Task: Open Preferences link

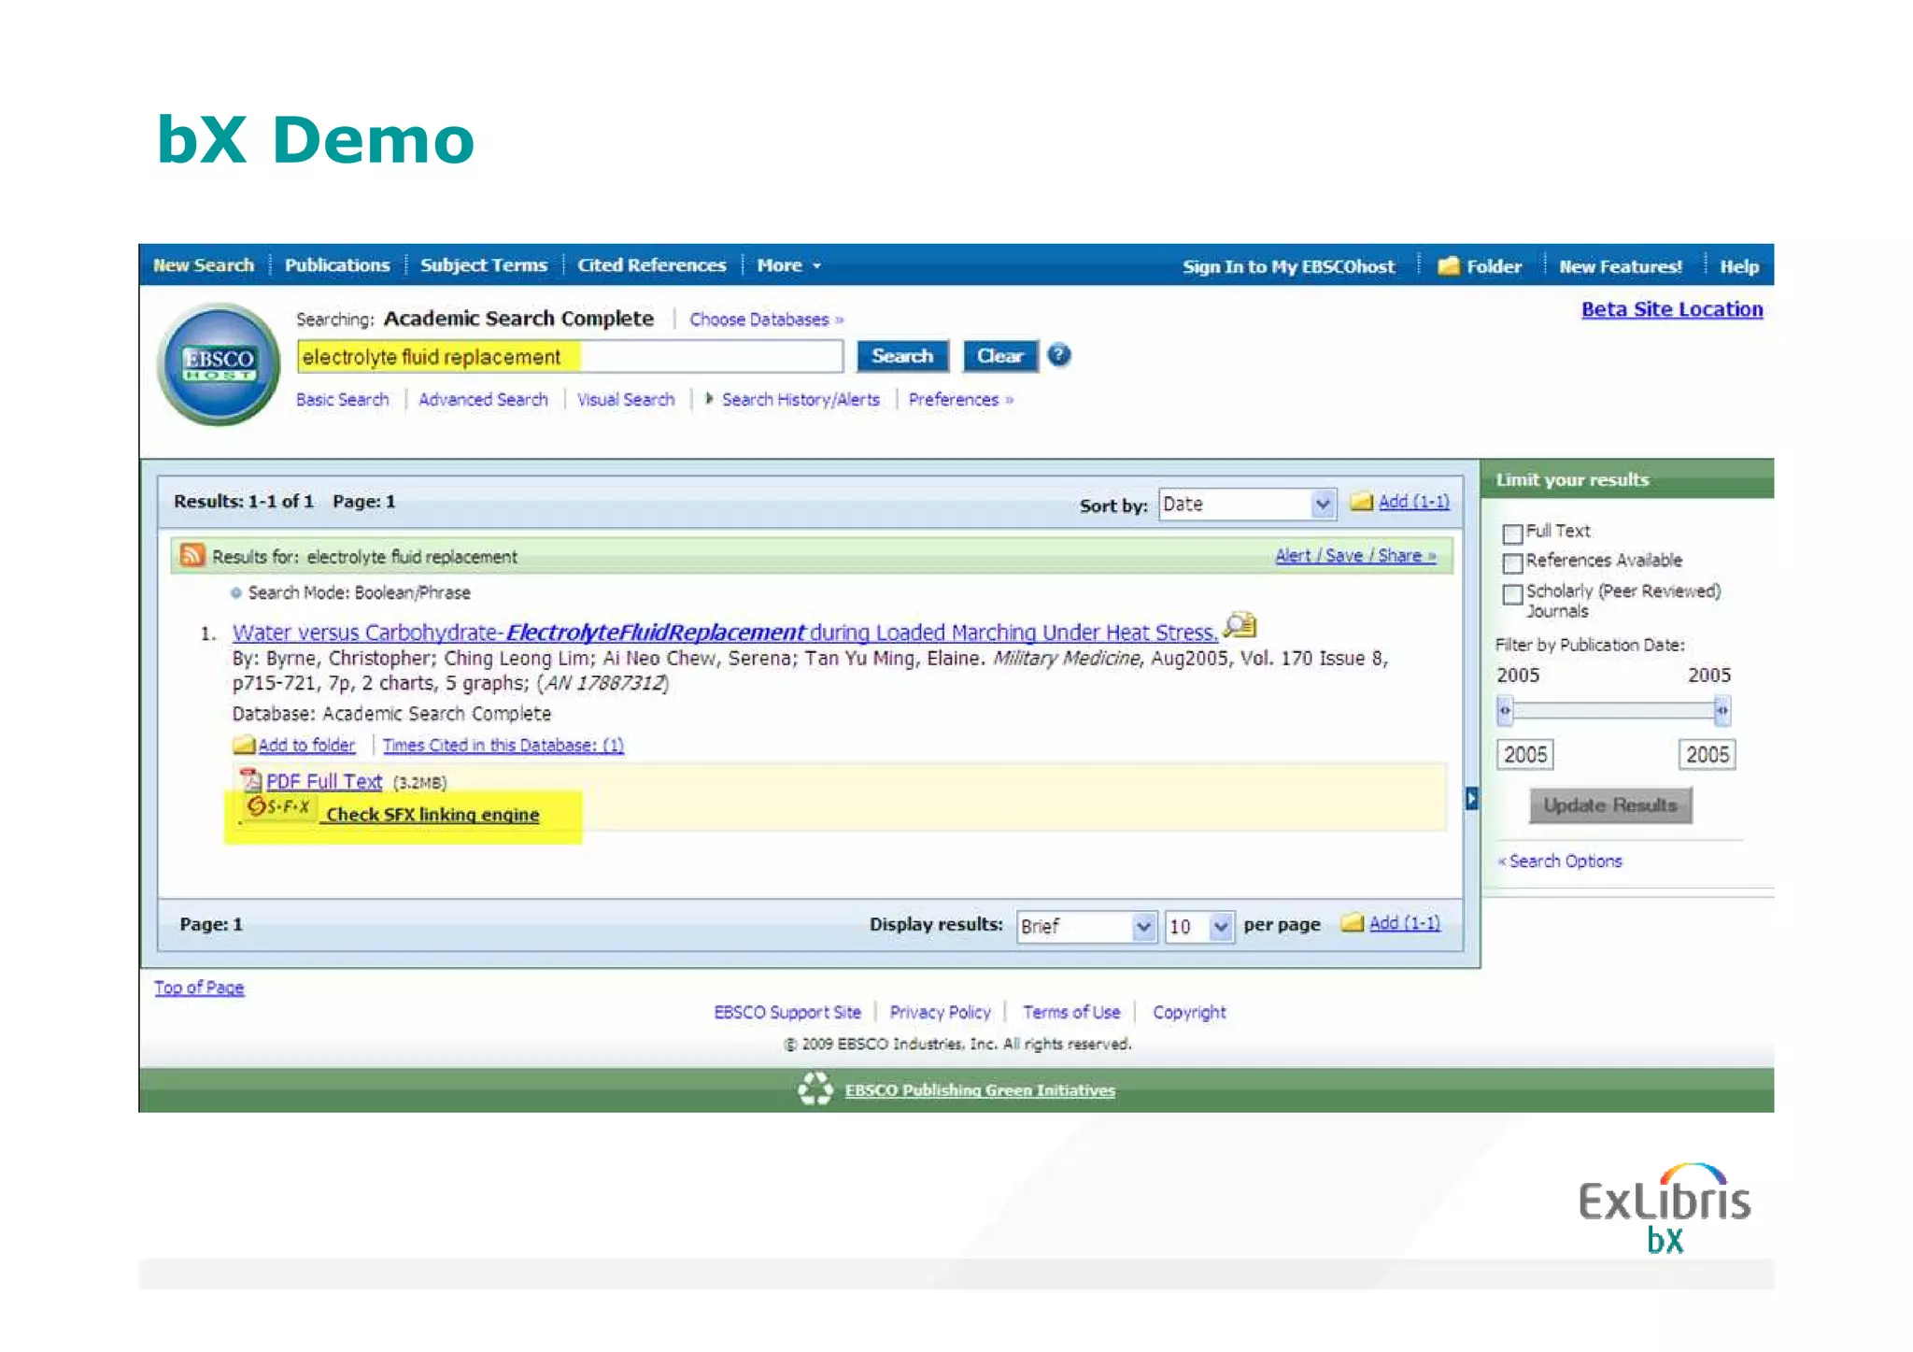Action: pos(961,400)
